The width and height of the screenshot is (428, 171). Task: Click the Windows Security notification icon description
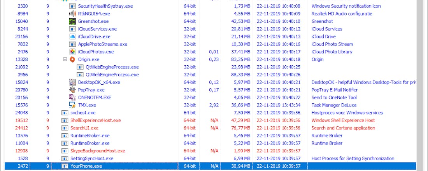pos(346,6)
